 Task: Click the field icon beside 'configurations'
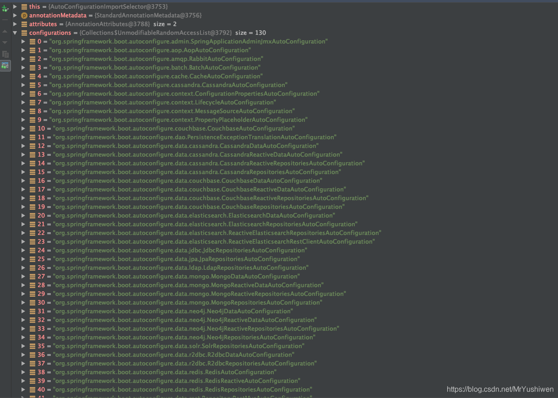point(24,33)
